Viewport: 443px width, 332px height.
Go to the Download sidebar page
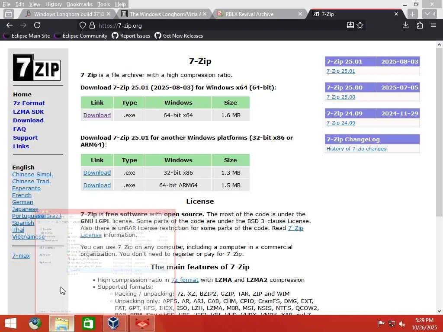pos(28,120)
